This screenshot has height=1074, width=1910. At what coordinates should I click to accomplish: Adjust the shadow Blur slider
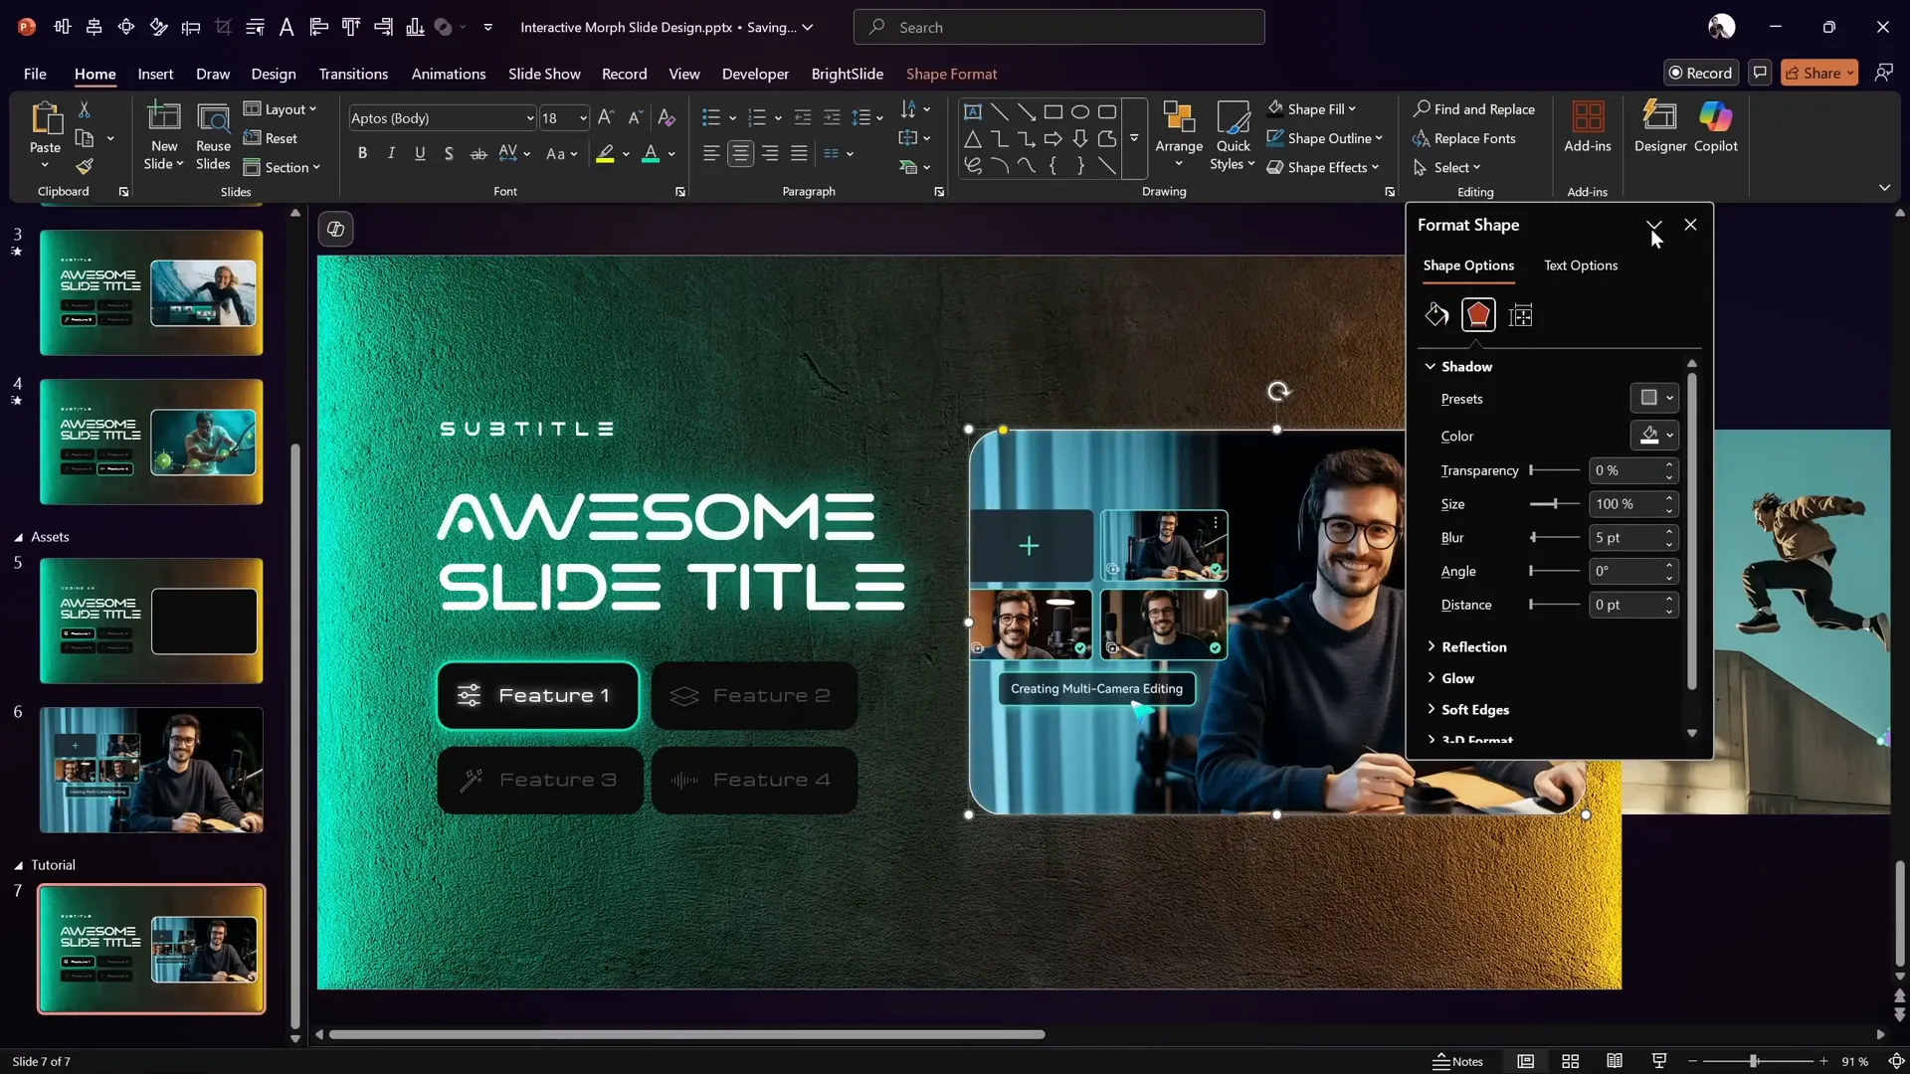tap(1555, 537)
